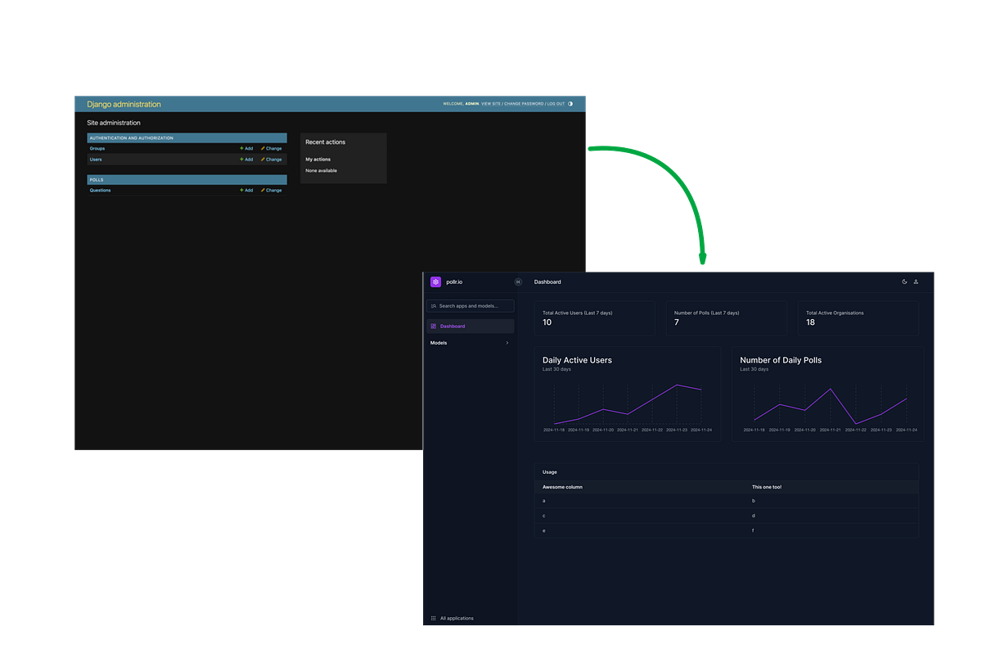Click the pollr.io logo icon
The height and width of the screenshot is (667, 982).
click(435, 282)
